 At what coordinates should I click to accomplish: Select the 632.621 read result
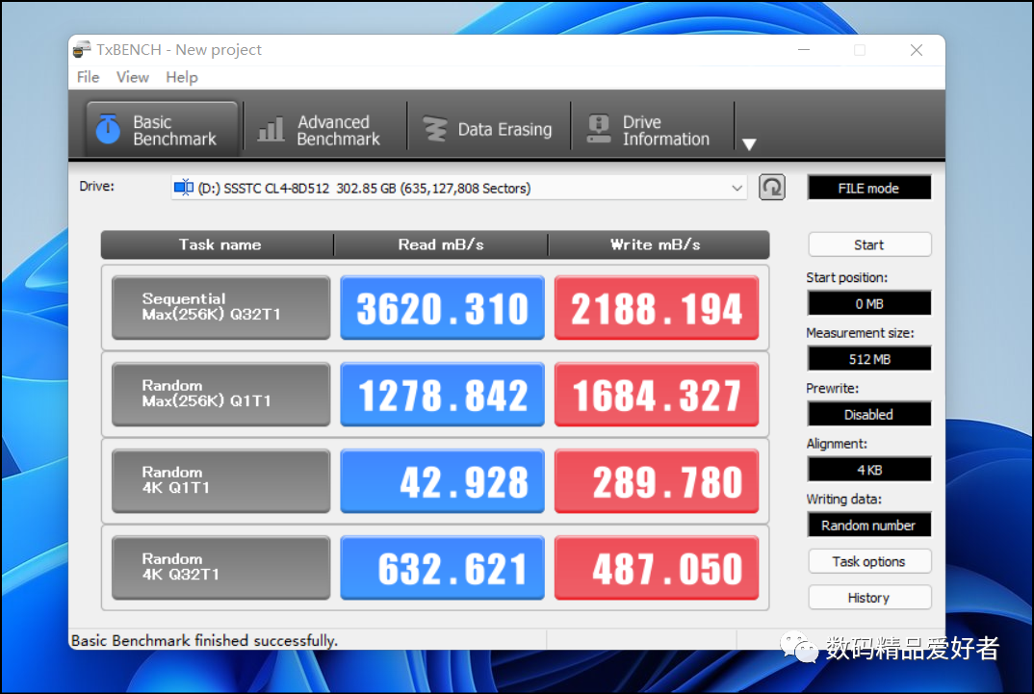pos(443,568)
